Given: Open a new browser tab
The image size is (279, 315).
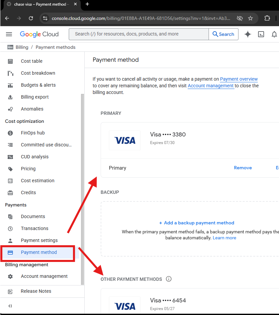Looking at the screenshot, I should 87,4.
